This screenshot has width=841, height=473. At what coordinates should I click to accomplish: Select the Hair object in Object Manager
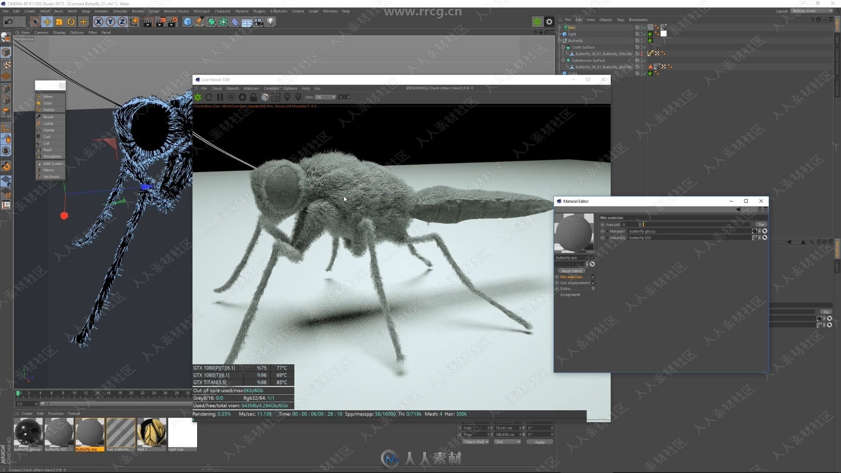(572, 28)
